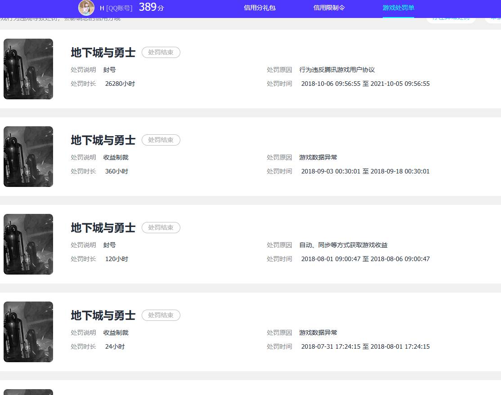Click the 处罚结束 pill on the 360小时 penalty card
501x395 pixels.
coord(161,140)
